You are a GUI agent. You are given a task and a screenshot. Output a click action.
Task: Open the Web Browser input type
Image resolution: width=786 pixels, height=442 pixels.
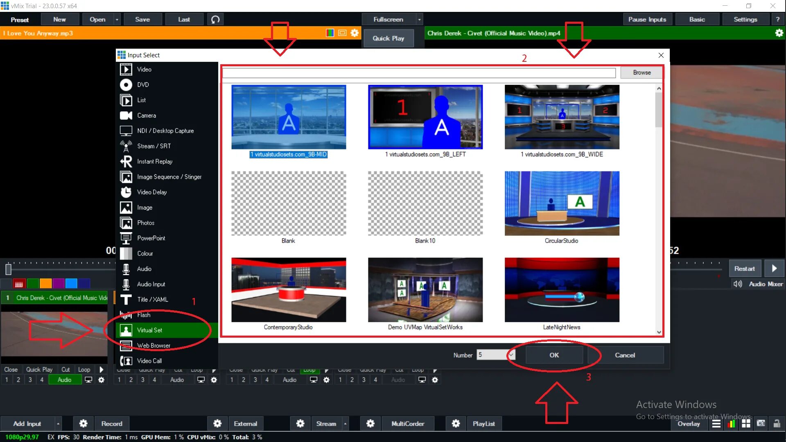point(154,345)
